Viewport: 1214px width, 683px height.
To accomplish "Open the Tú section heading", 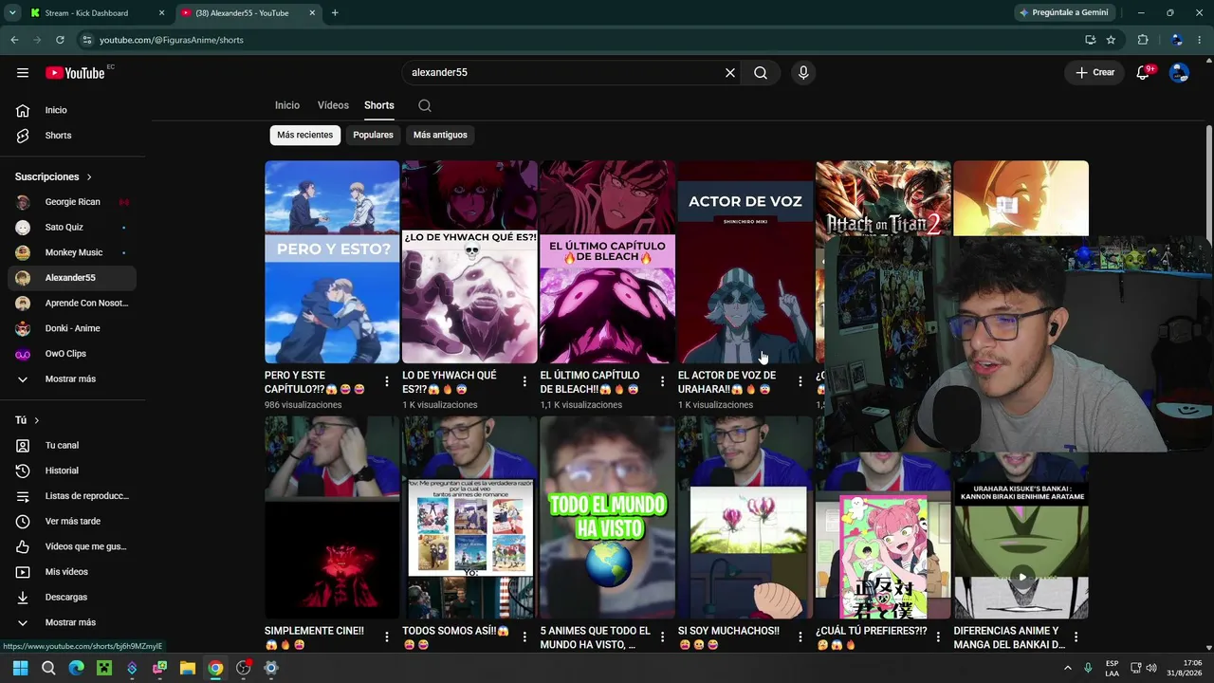I will (28, 420).
